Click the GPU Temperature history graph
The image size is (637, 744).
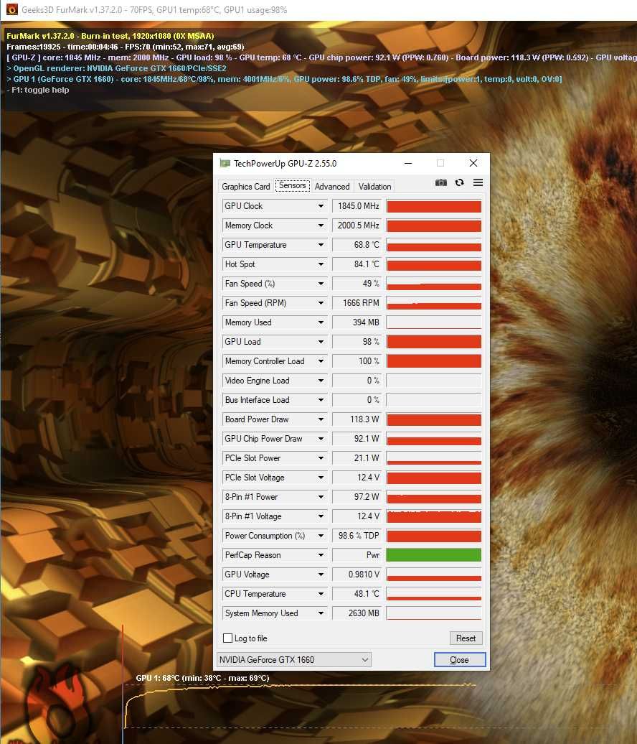point(434,245)
